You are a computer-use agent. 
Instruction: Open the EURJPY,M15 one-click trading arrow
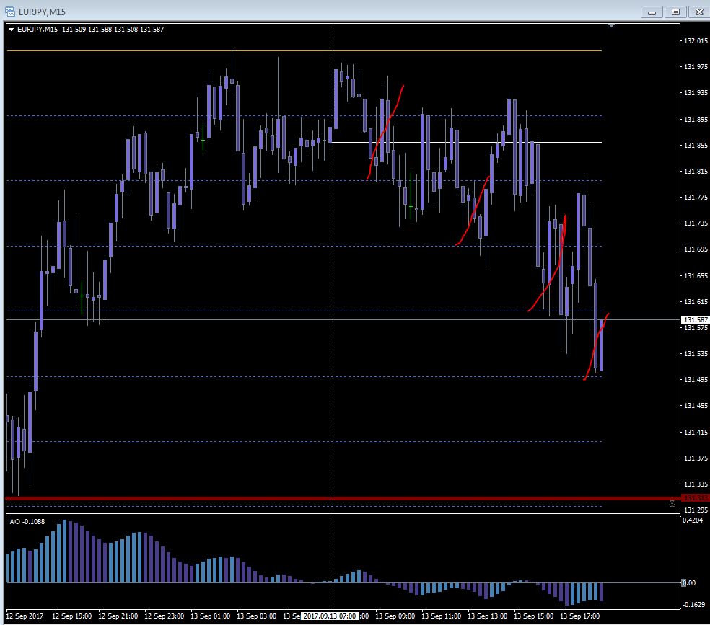pyautogui.click(x=11, y=29)
